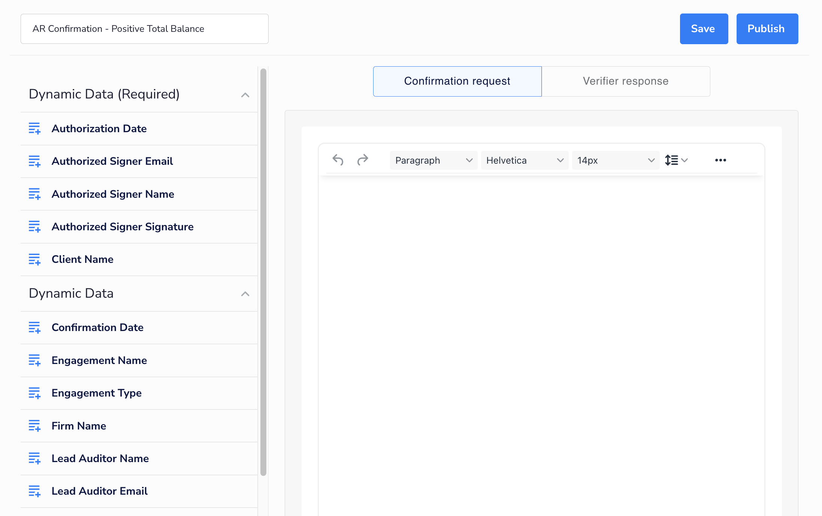The height and width of the screenshot is (516, 822).
Task: Select the Confirmation Date label
Action: point(97,328)
